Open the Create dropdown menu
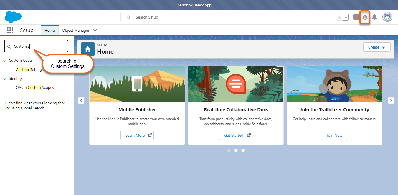 tap(377, 47)
